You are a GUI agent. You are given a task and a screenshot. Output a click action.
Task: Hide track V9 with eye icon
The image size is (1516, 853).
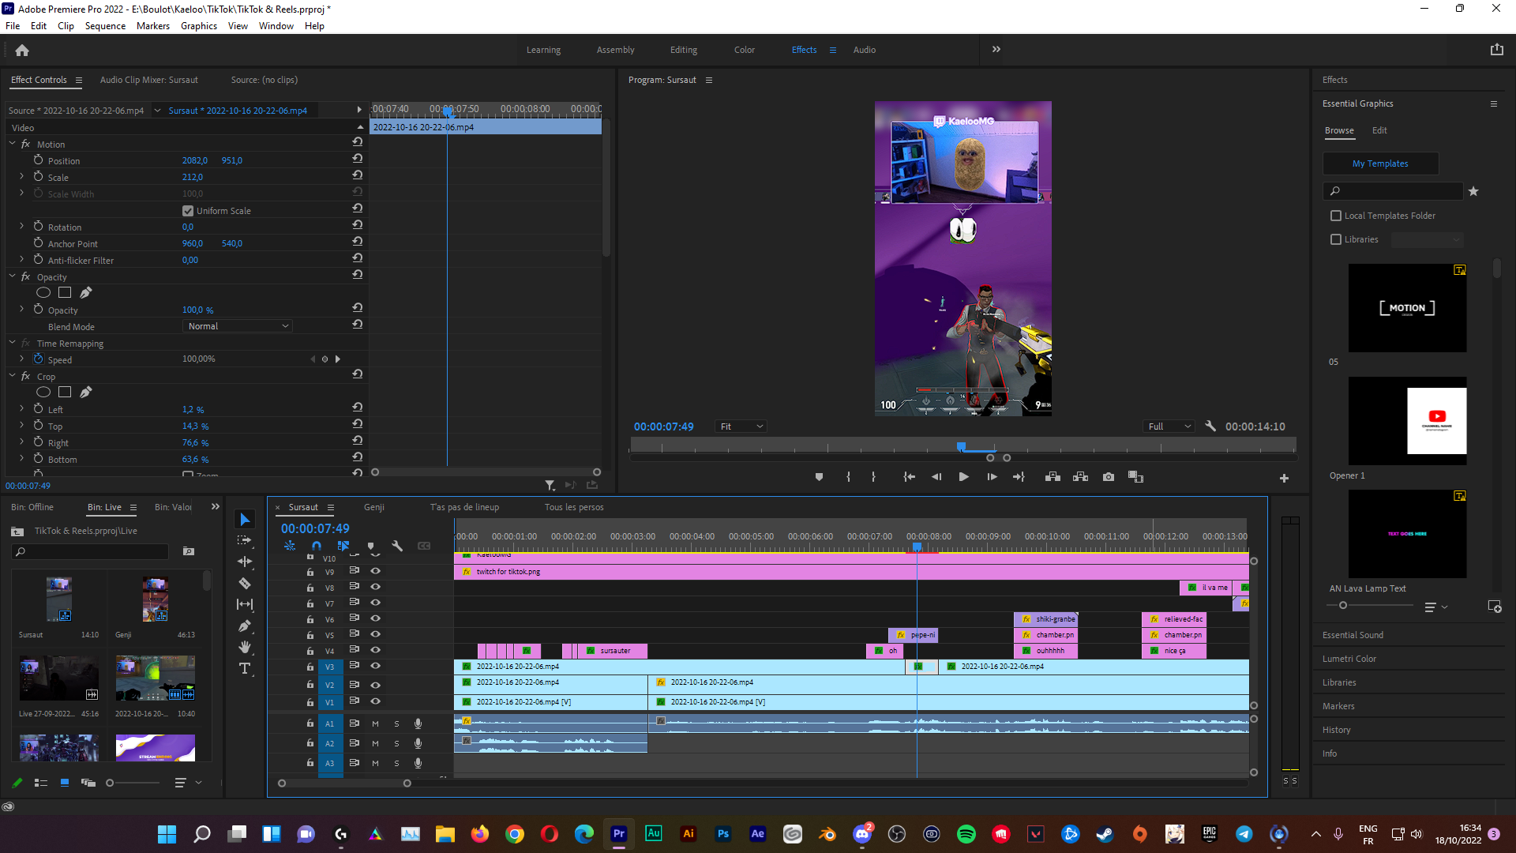coord(376,571)
